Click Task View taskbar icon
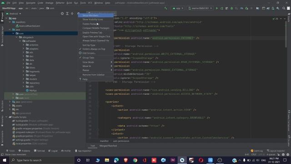This screenshot has height=164, width=291. click(88, 160)
